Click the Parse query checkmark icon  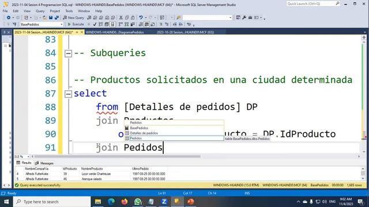(x=95, y=24)
